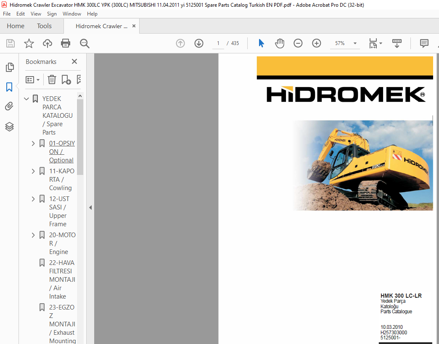Zoom in with plus icon
The width and height of the screenshot is (439, 344).
(x=316, y=43)
